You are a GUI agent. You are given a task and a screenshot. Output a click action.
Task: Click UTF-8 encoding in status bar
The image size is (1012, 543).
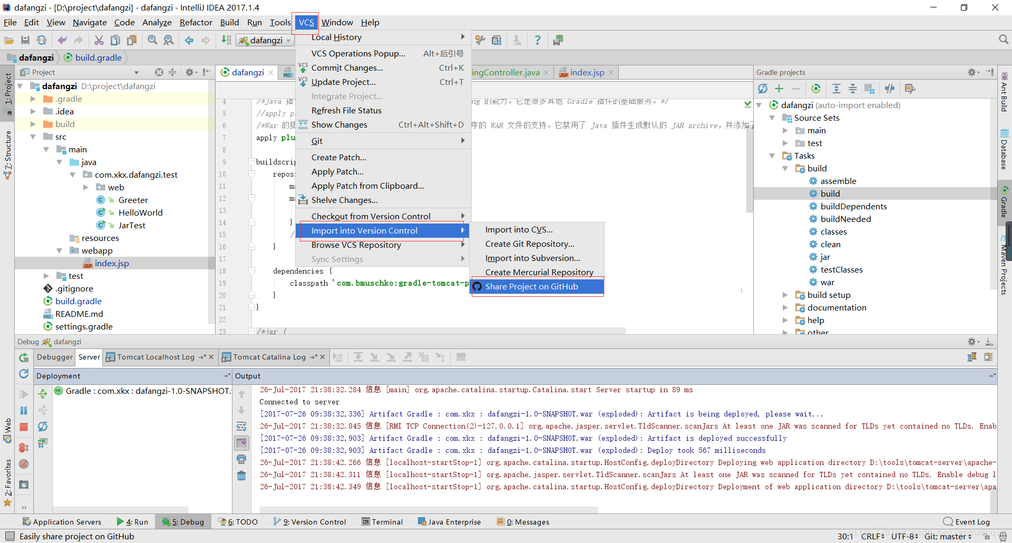coord(904,536)
